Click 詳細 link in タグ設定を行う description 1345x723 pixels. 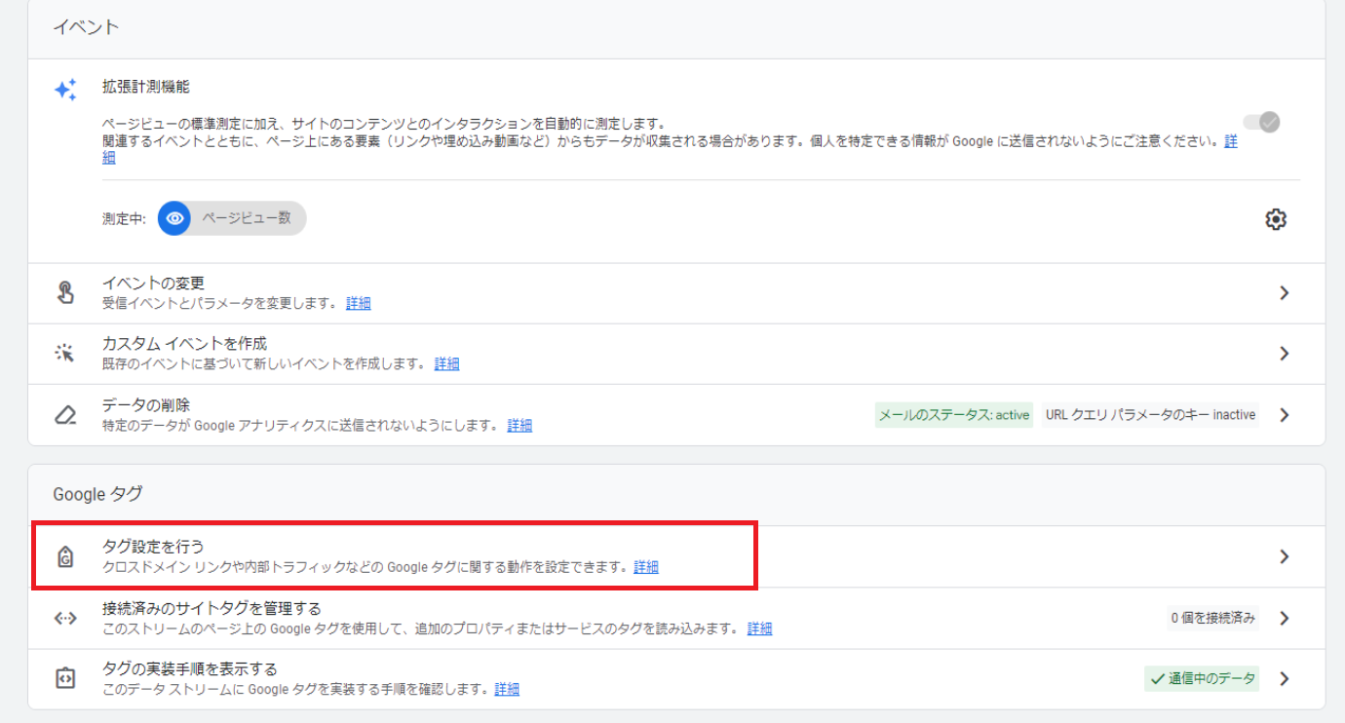coord(646,567)
